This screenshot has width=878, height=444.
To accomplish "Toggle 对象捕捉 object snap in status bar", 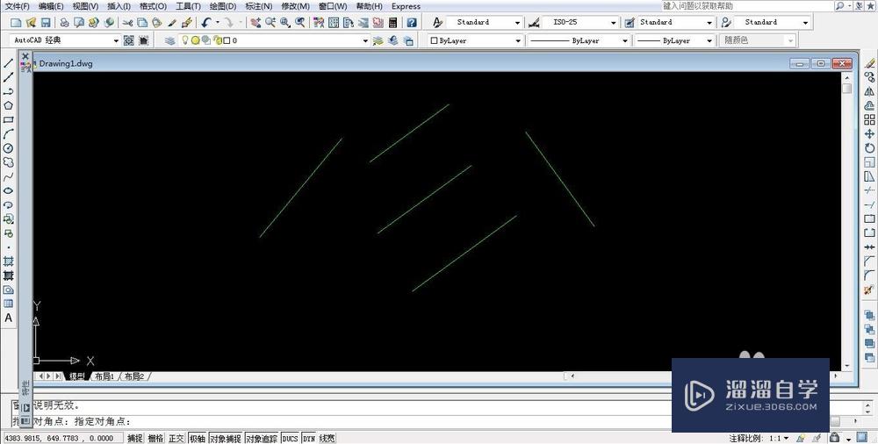I will tap(226, 438).
